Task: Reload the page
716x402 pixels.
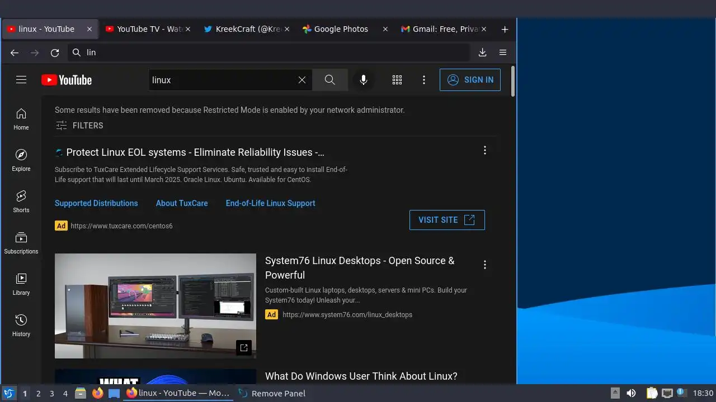Action: [55, 52]
